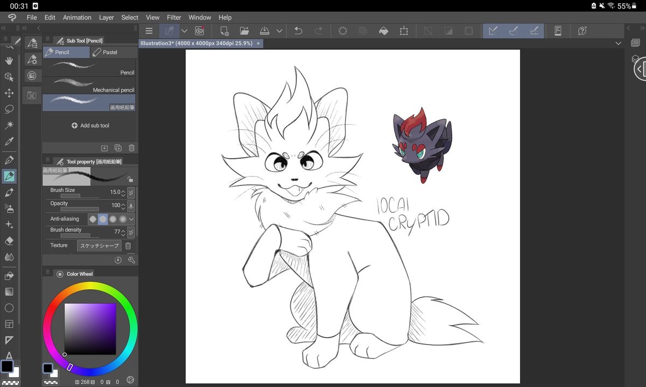Select strong anti-aliasing option
Image resolution: width=646 pixels, height=387 pixels.
pos(123,219)
